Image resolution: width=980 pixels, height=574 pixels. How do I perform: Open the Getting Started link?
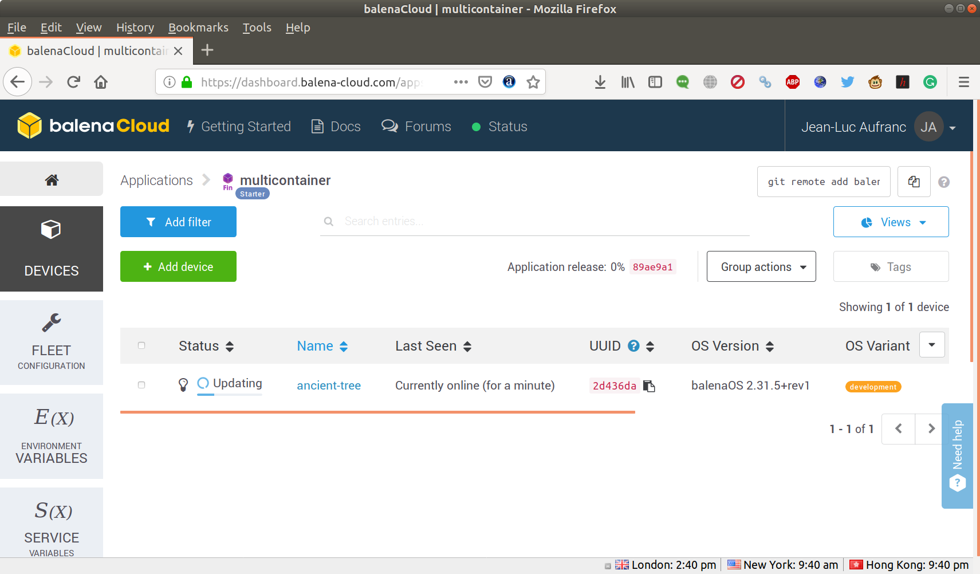[239, 127]
